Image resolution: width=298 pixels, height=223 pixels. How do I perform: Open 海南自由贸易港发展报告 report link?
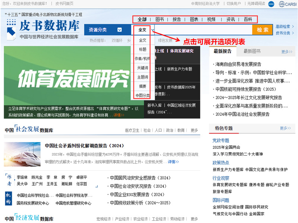click(x=238, y=64)
